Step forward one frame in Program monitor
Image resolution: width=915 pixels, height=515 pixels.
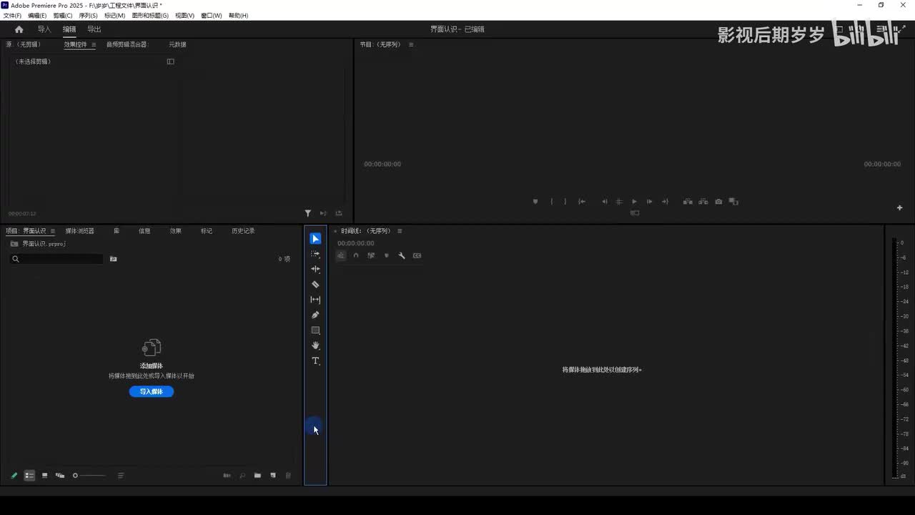[649, 202]
